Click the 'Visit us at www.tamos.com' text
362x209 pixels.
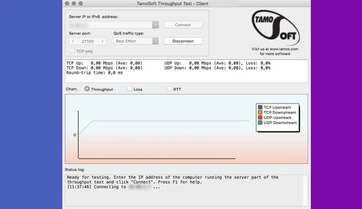275,49
